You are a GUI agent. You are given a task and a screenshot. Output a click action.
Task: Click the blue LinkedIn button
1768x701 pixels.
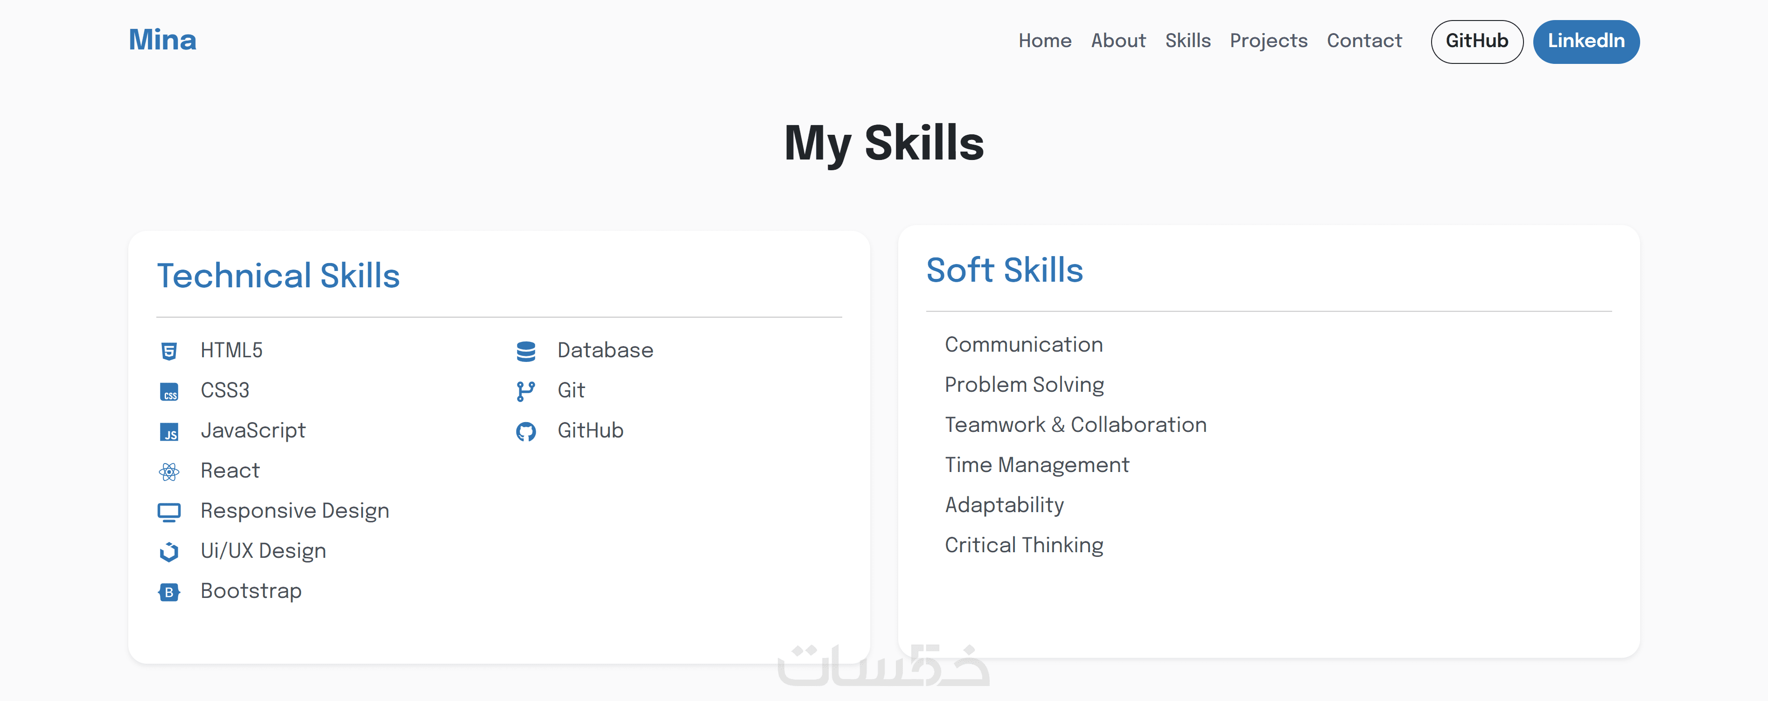pyautogui.click(x=1586, y=42)
